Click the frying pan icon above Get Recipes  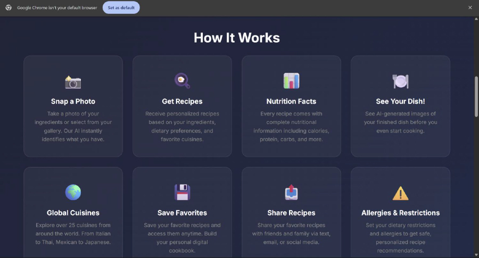point(182,81)
